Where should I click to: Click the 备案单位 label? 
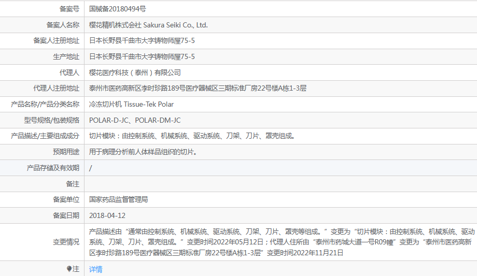coord(66,200)
